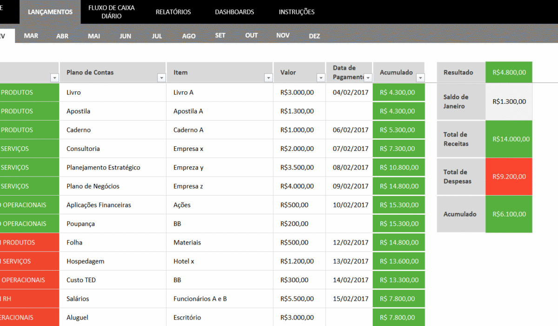
Task: Open the Plano de Contas filter dropdown
Action: (x=161, y=78)
